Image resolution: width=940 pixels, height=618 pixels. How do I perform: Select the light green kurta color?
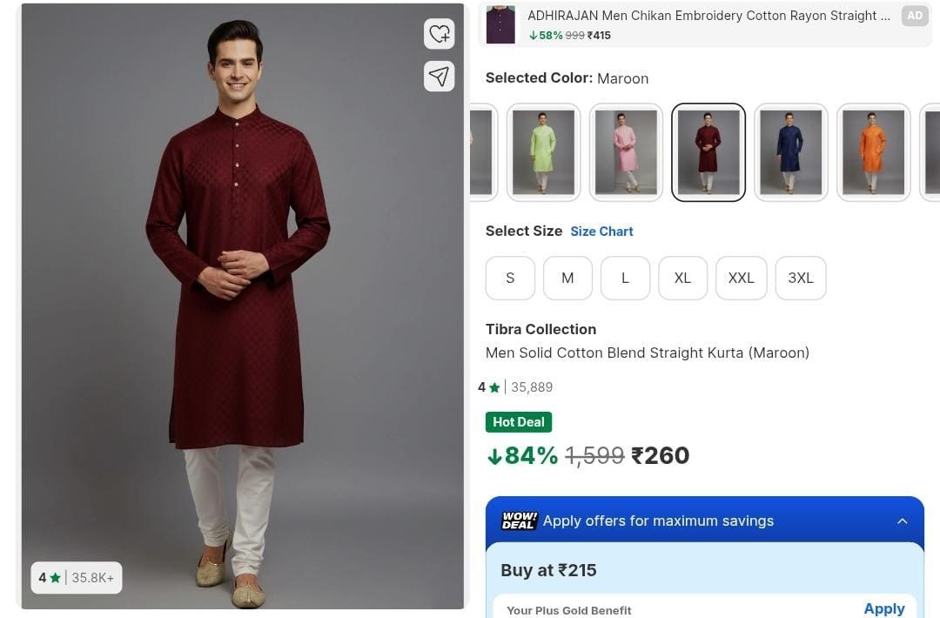543,152
